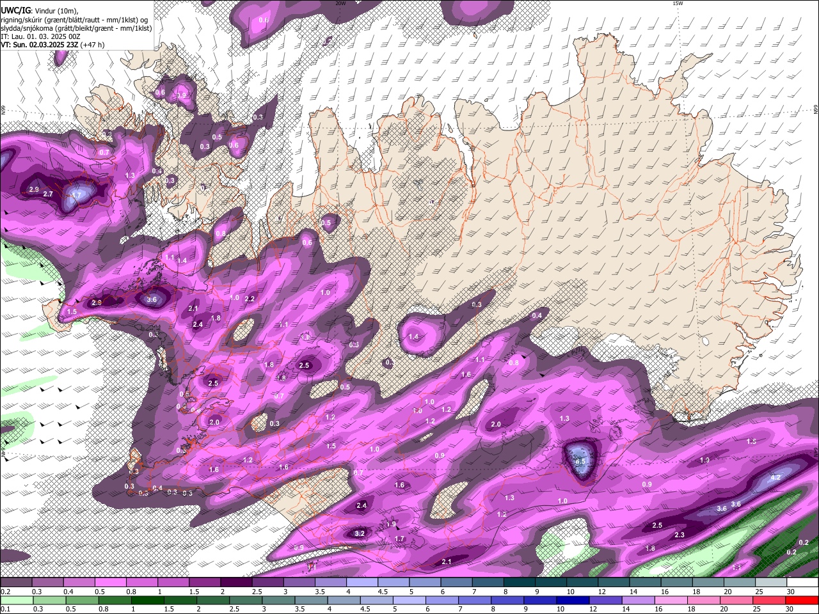The height and width of the screenshot is (614, 819).
Task: Select light gray upper swatch from 25 to 30
Action: pos(771,583)
